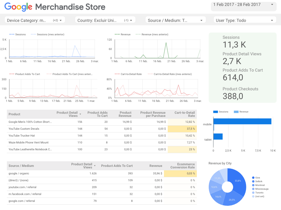The width and height of the screenshot is (281, 210).
Task: Click the Sessions legend in bar chart
Action: tap(221, 112)
